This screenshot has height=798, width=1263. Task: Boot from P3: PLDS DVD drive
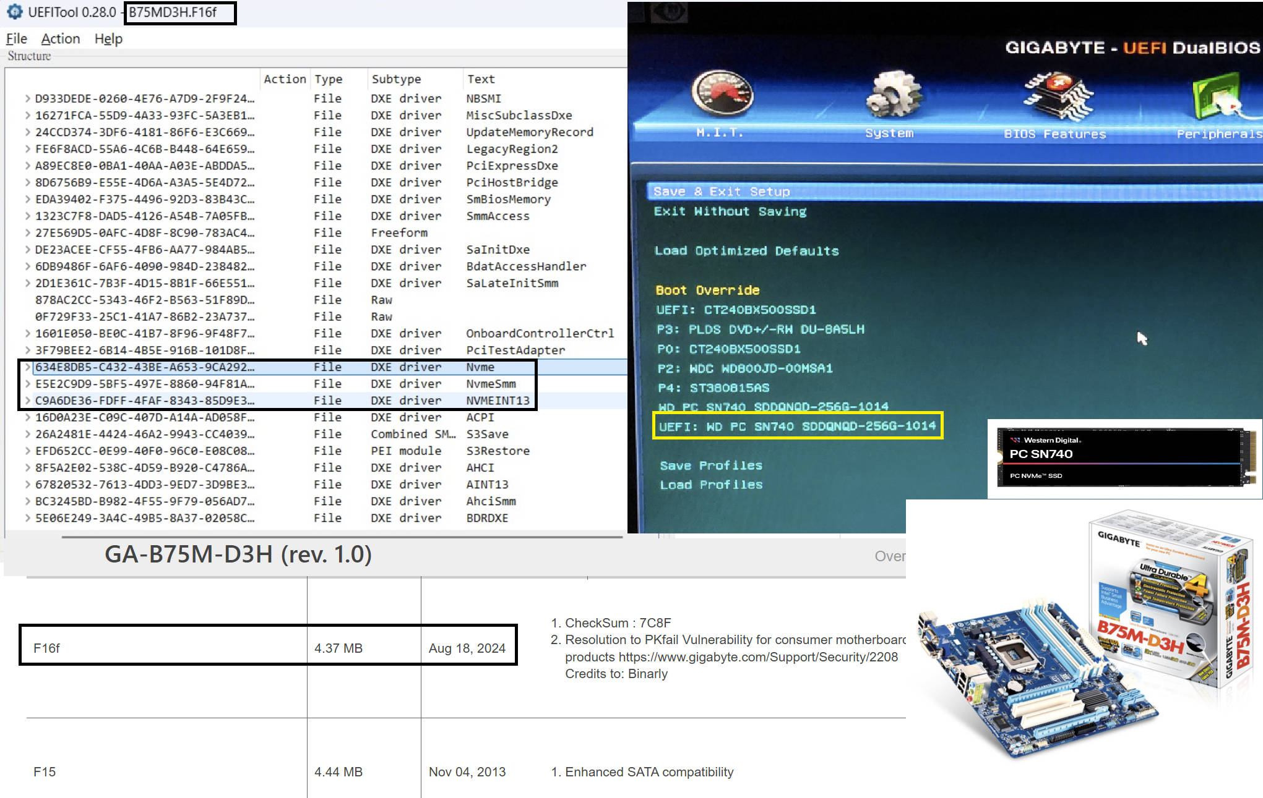coord(761,329)
